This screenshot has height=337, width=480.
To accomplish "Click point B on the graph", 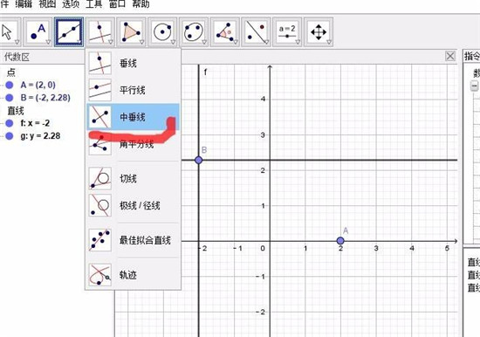I will point(199,160).
